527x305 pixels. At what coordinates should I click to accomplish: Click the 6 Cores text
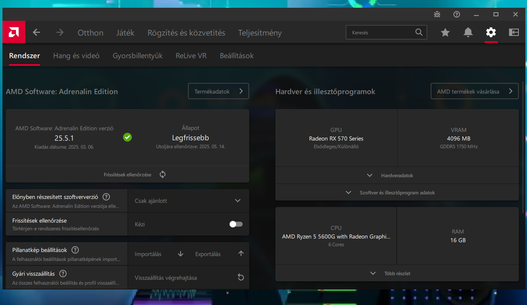click(x=336, y=245)
